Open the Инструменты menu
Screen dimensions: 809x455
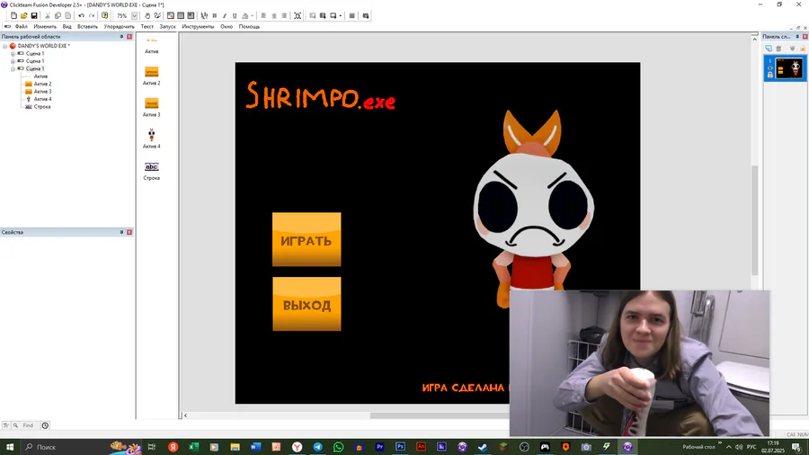[x=198, y=26]
